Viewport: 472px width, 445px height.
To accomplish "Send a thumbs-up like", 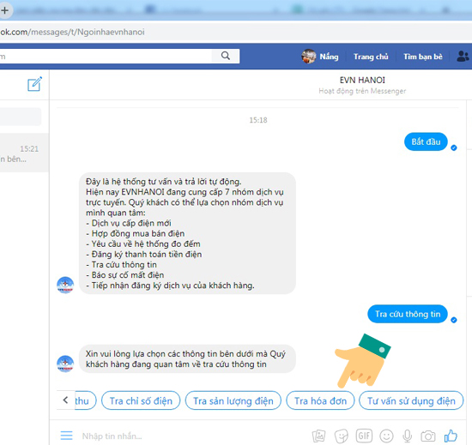I will click(451, 436).
